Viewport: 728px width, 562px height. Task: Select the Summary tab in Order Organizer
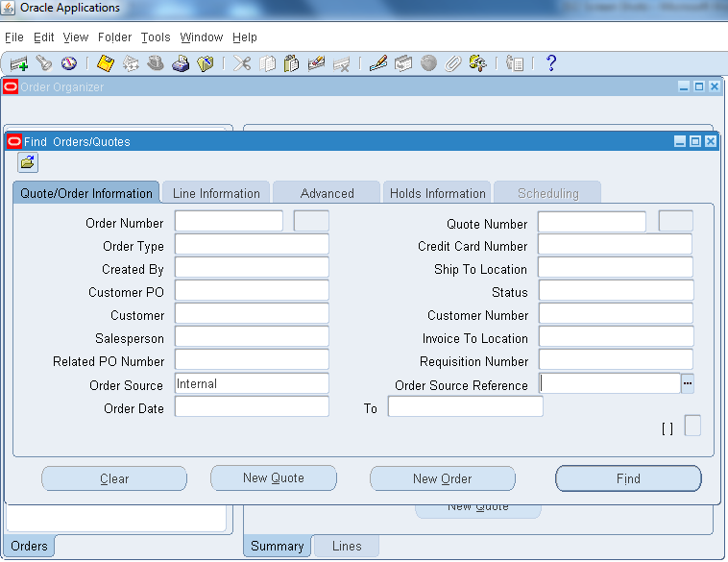pyautogui.click(x=278, y=546)
